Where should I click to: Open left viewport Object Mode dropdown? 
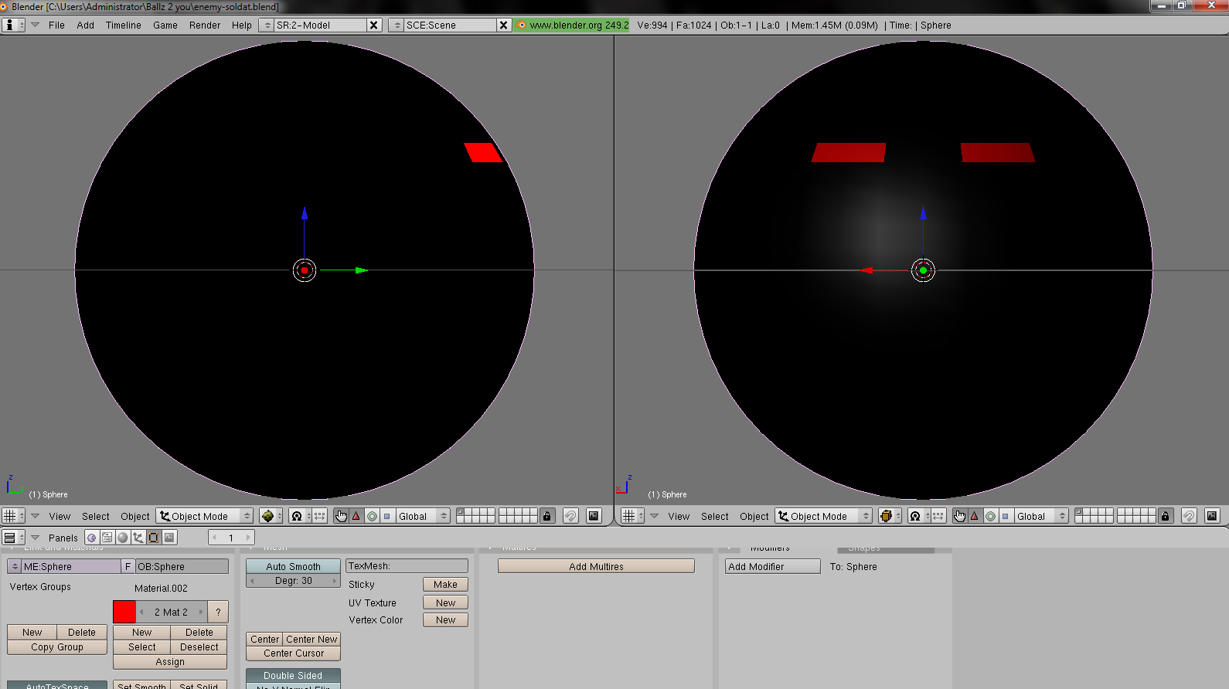(205, 516)
